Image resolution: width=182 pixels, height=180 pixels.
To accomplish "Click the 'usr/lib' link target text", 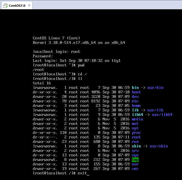I will point(155,110).
